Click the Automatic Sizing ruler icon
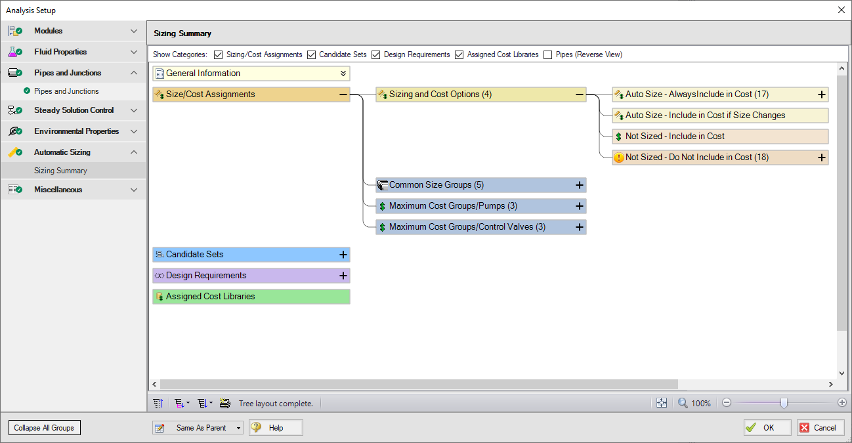 coord(14,152)
